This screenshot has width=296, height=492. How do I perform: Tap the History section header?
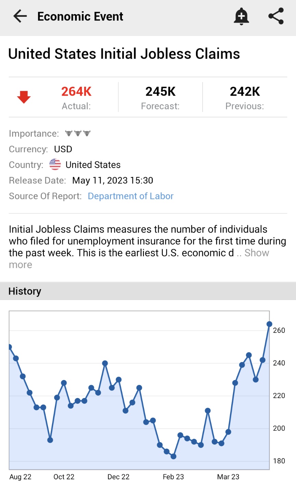pyautogui.click(x=25, y=291)
